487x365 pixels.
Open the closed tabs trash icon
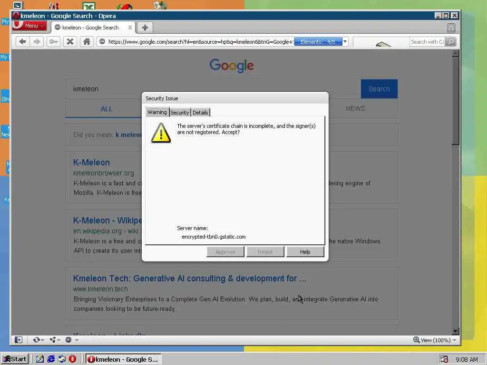coord(451,28)
